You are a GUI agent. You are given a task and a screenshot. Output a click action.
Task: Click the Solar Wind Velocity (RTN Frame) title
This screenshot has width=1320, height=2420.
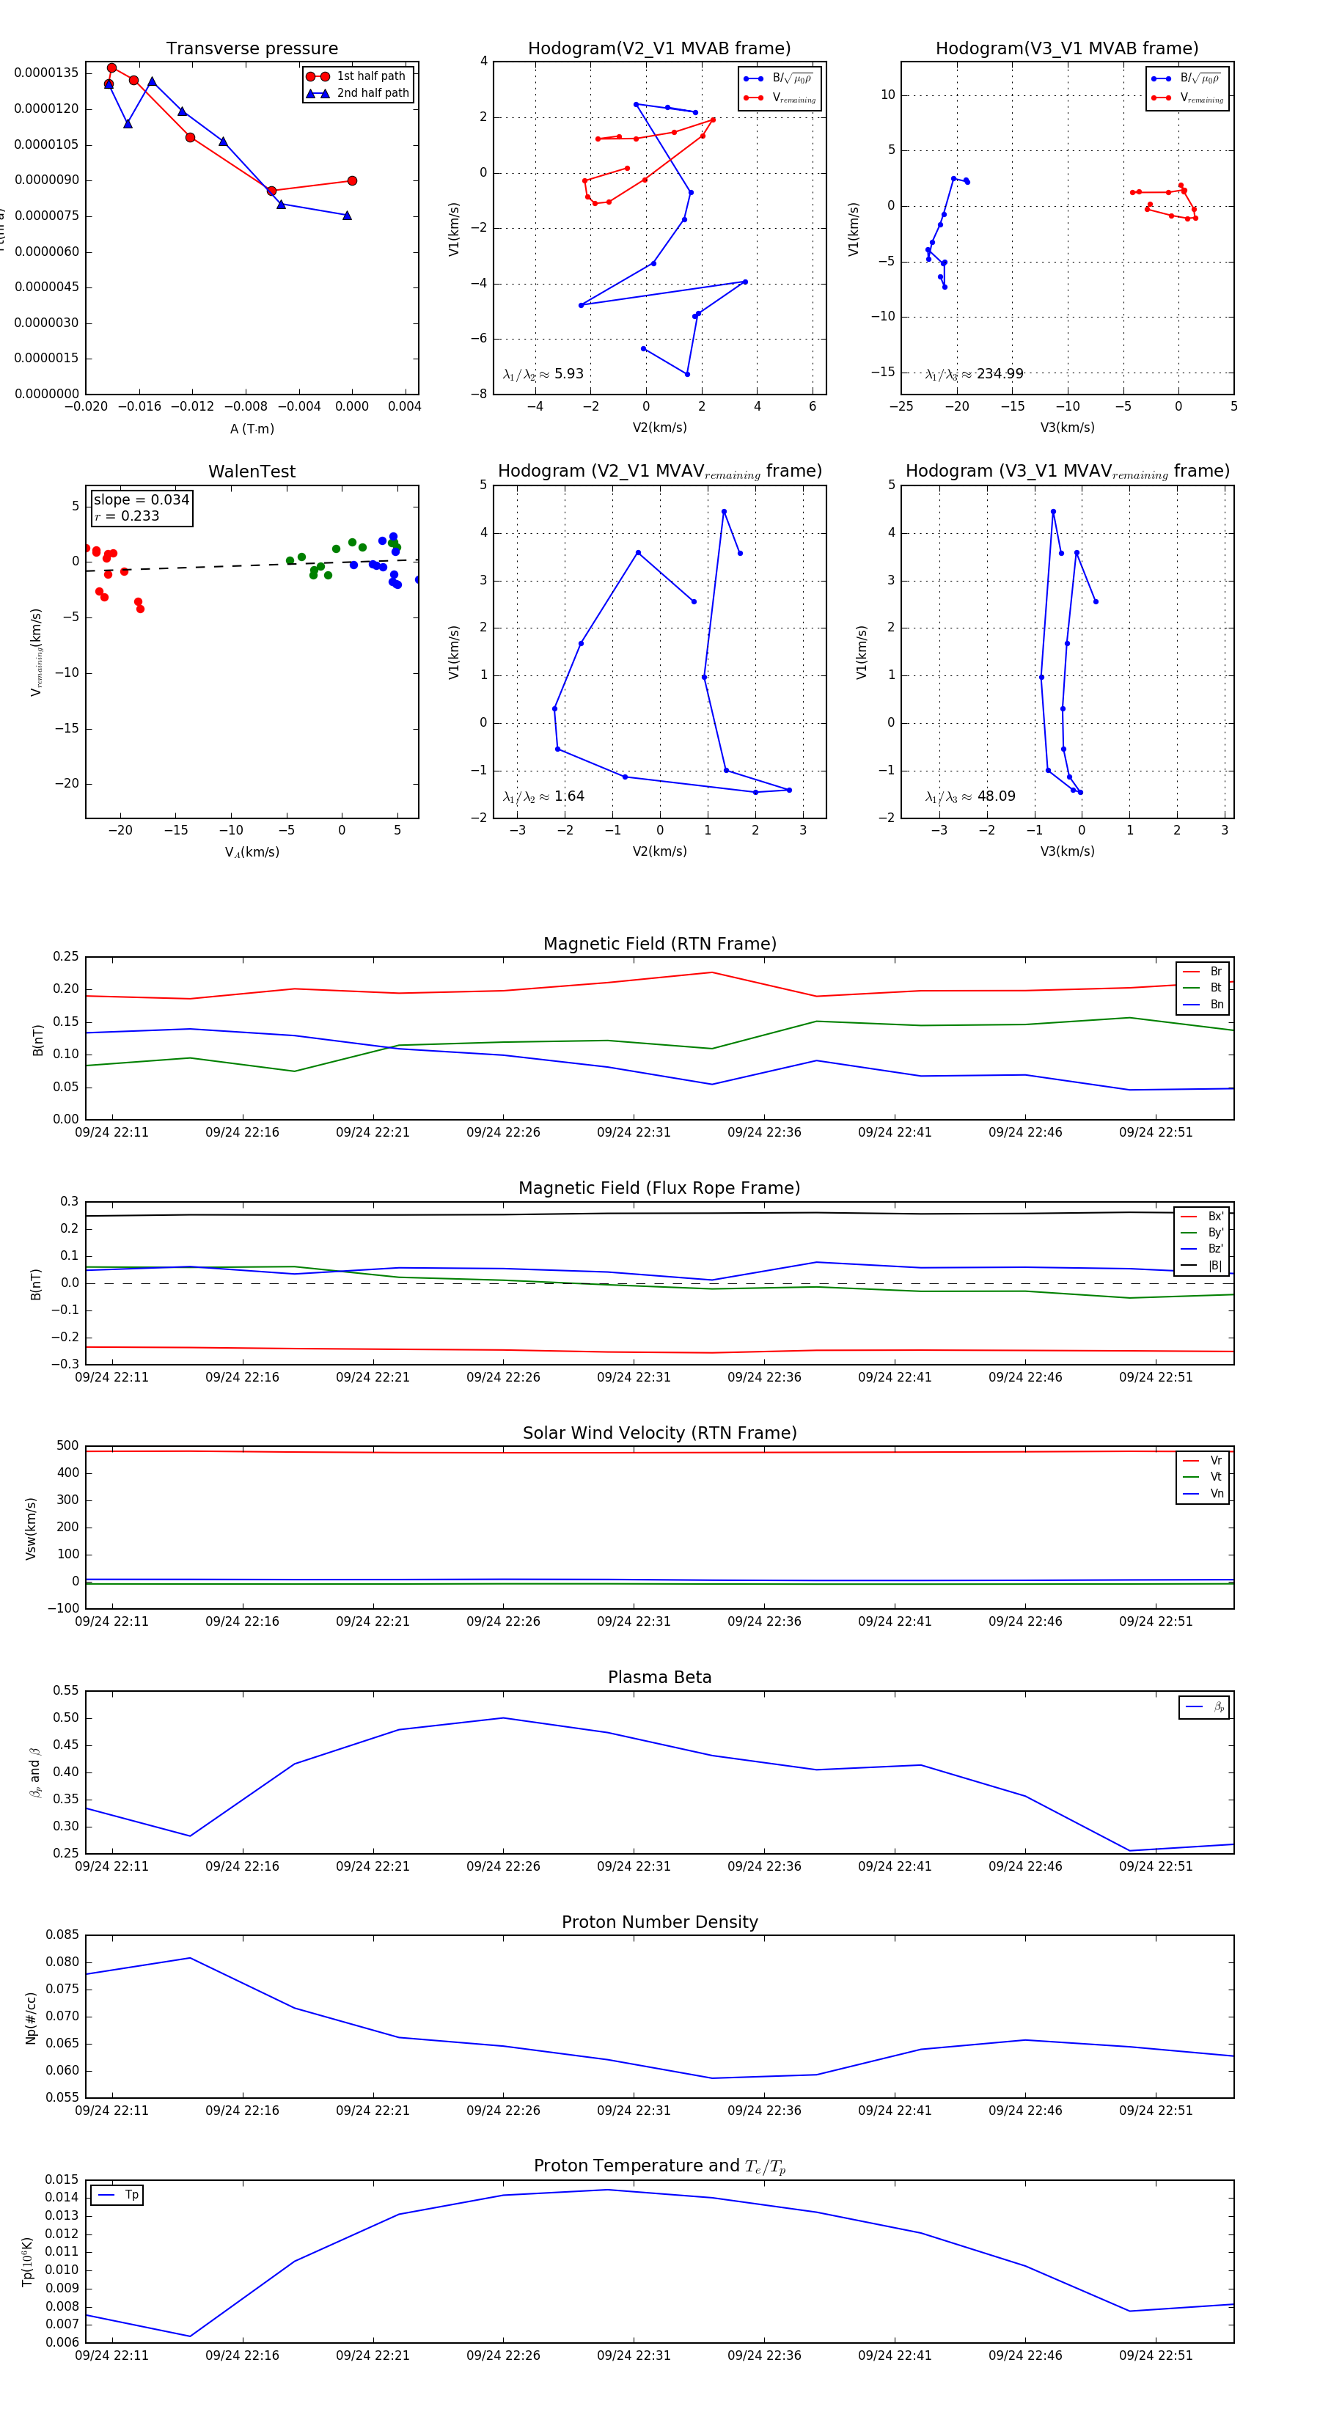point(659,1433)
